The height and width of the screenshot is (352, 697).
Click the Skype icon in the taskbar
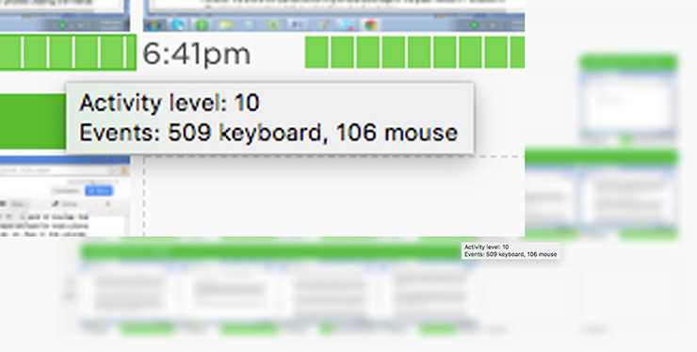179,24
